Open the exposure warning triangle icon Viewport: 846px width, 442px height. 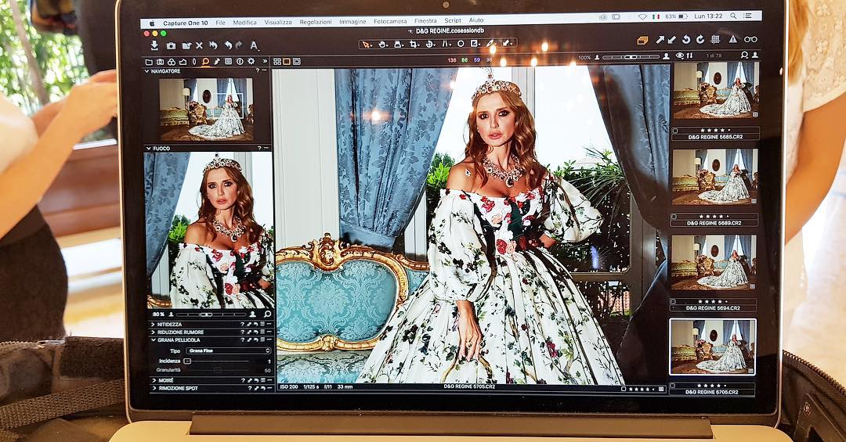(x=733, y=39)
